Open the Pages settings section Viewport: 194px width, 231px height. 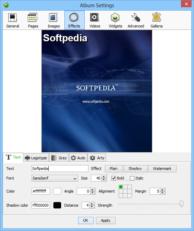pos(33,20)
